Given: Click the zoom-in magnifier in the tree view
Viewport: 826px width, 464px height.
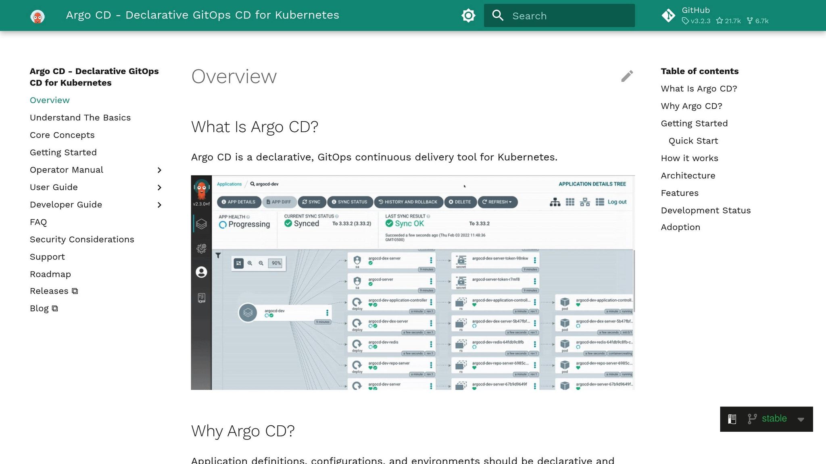Looking at the screenshot, I should point(250,263).
